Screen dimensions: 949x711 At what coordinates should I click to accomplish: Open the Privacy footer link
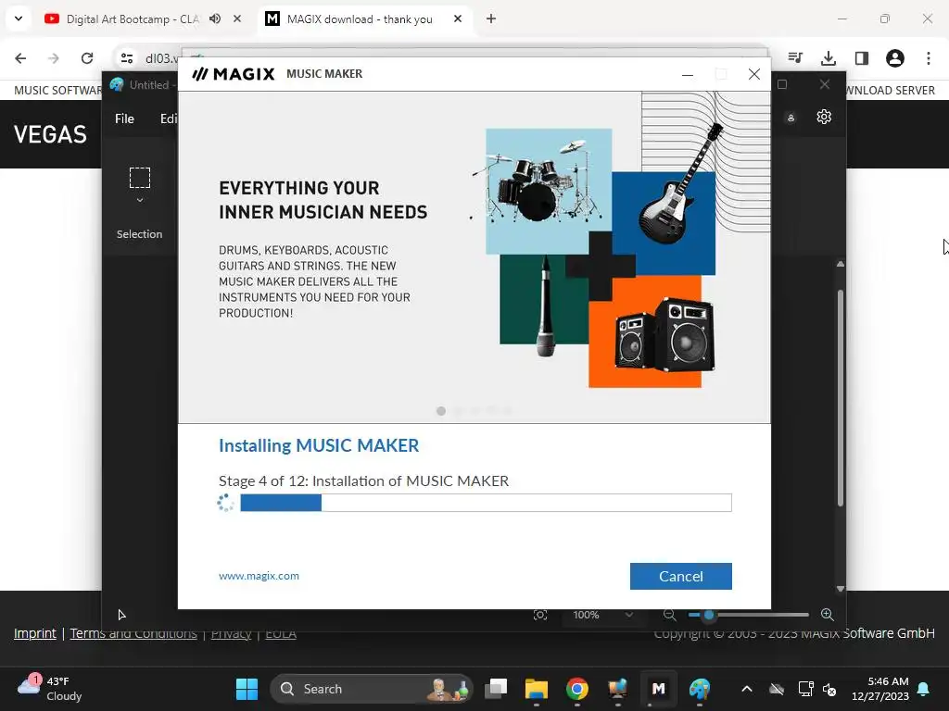[x=231, y=633]
